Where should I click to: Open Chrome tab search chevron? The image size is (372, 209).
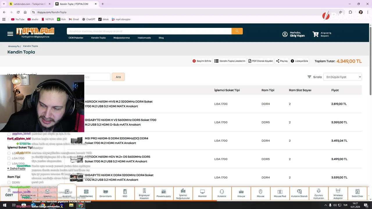(4, 4)
